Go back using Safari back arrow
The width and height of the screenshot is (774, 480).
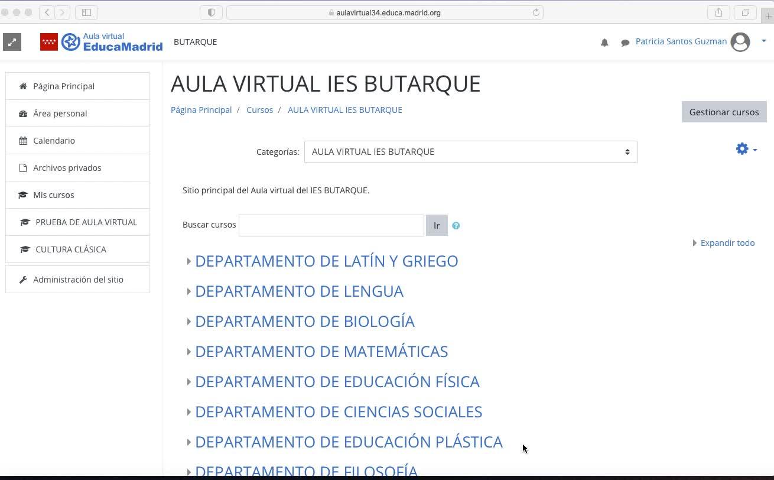pyautogui.click(x=47, y=12)
